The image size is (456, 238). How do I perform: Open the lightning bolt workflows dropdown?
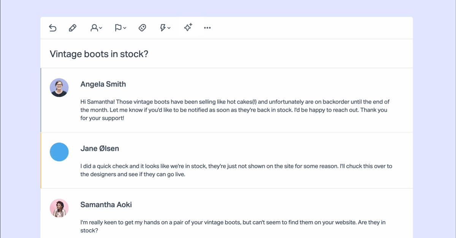[165, 28]
